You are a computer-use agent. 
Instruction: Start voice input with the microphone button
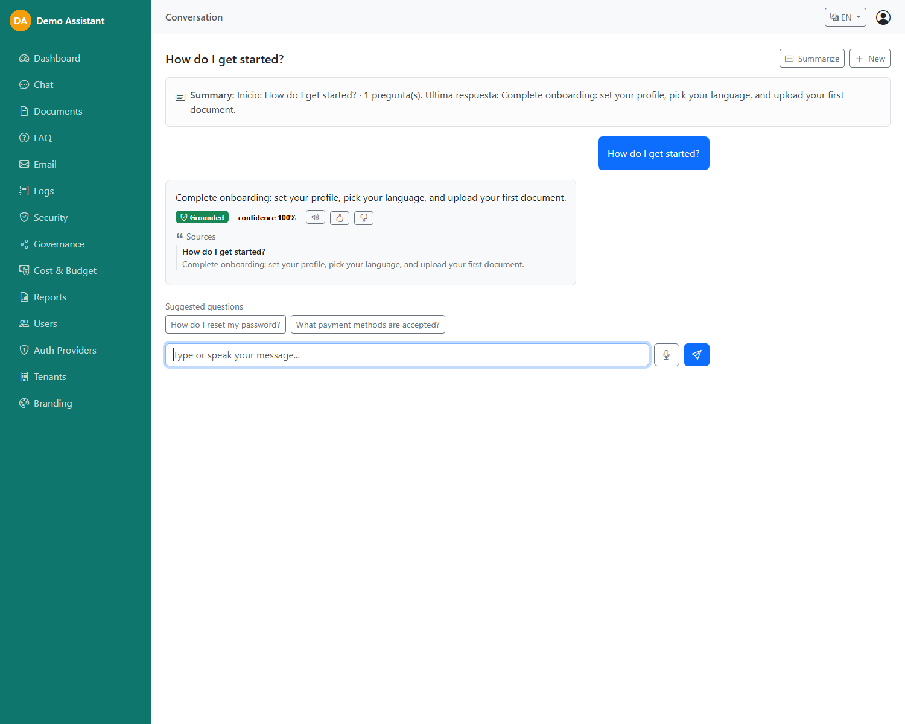tap(666, 355)
